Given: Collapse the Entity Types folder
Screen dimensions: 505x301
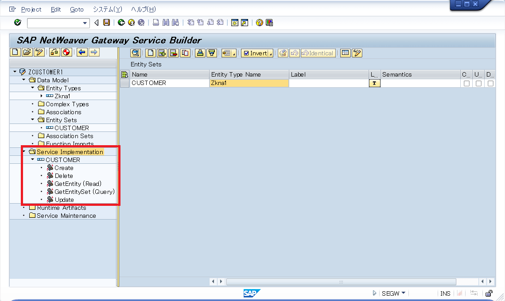Looking at the screenshot, I should (32, 88).
